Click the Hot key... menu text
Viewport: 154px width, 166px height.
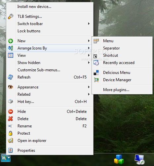click(26, 102)
